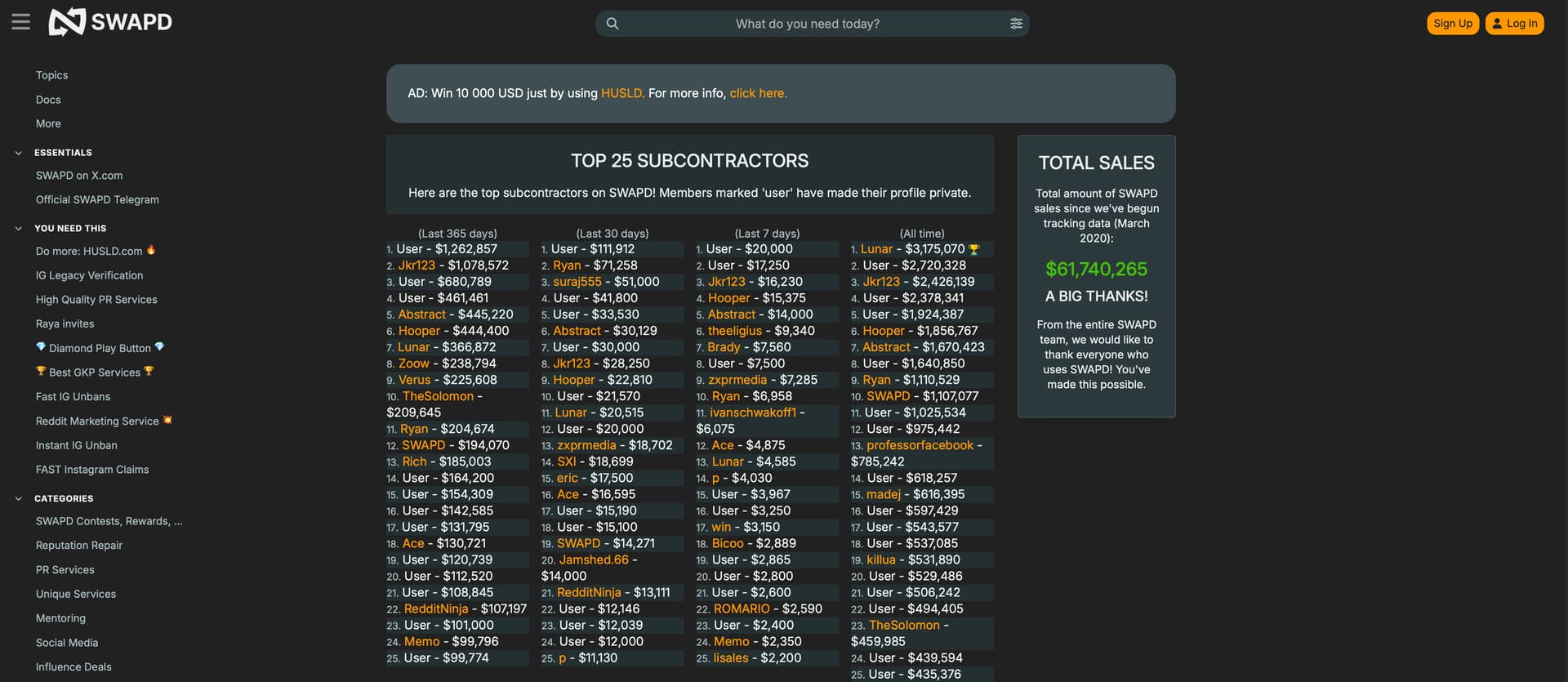This screenshot has width=1568, height=682.
Task: Open the hamburger sidebar menu
Action: [20, 22]
